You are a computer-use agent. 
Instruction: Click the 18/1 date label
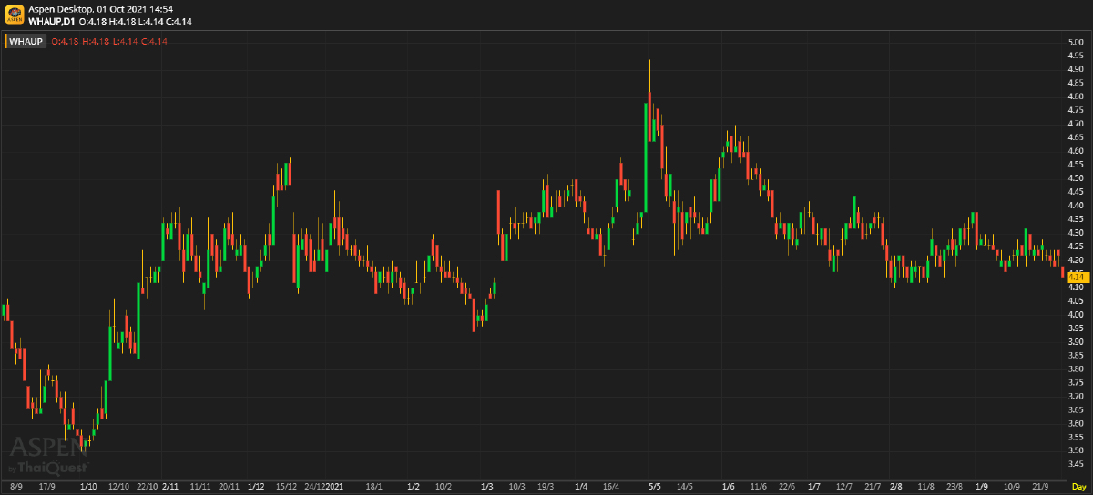tap(373, 488)
